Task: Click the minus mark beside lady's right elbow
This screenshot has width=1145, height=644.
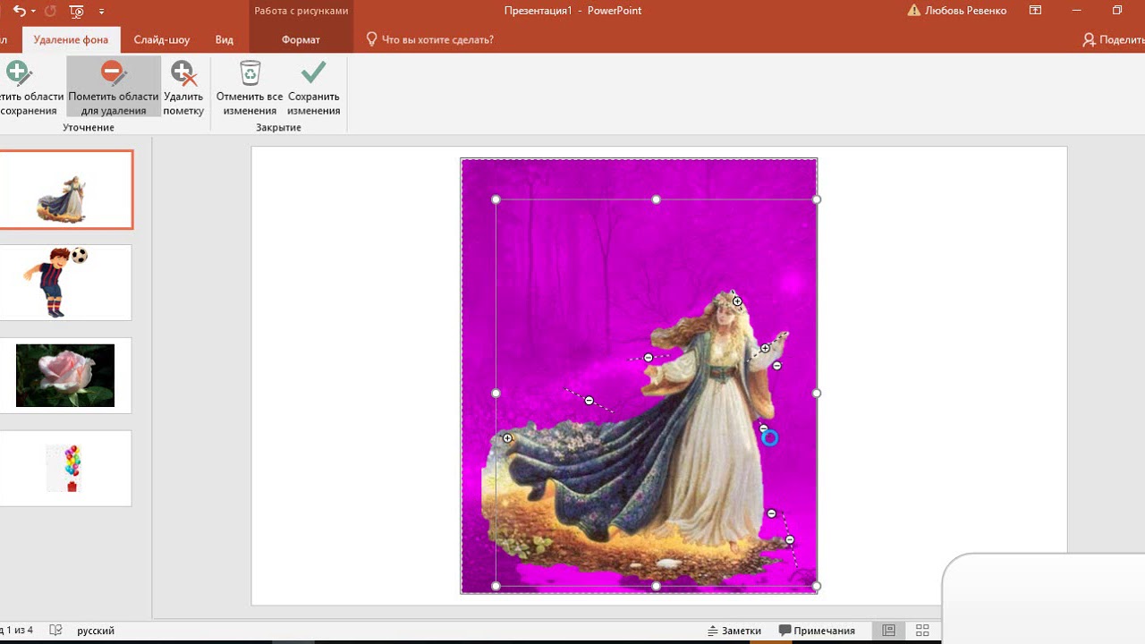Action: tap(764, 428)
